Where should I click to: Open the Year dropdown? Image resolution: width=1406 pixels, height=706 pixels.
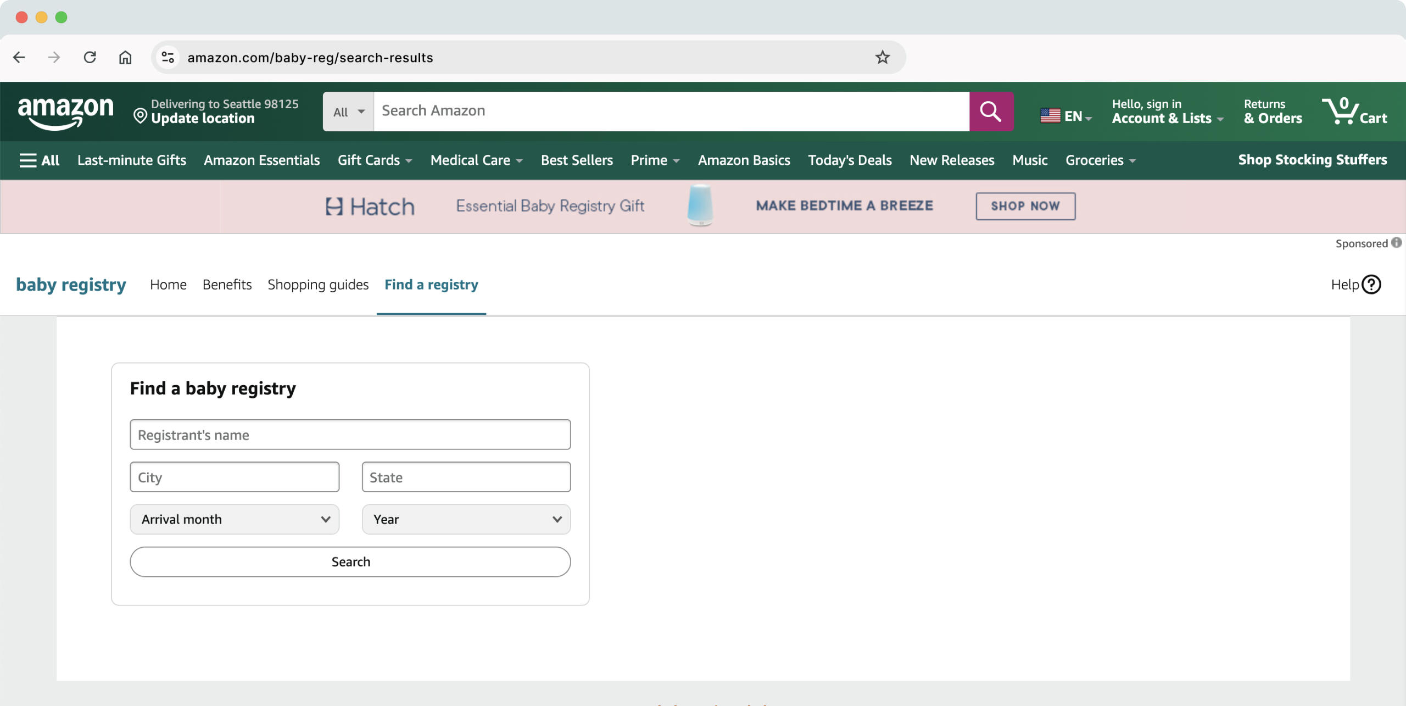466,519
